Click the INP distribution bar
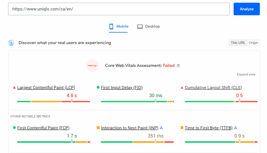Image resolution: width=267 pixels, height=153 pixels. [x=137, y=142]
